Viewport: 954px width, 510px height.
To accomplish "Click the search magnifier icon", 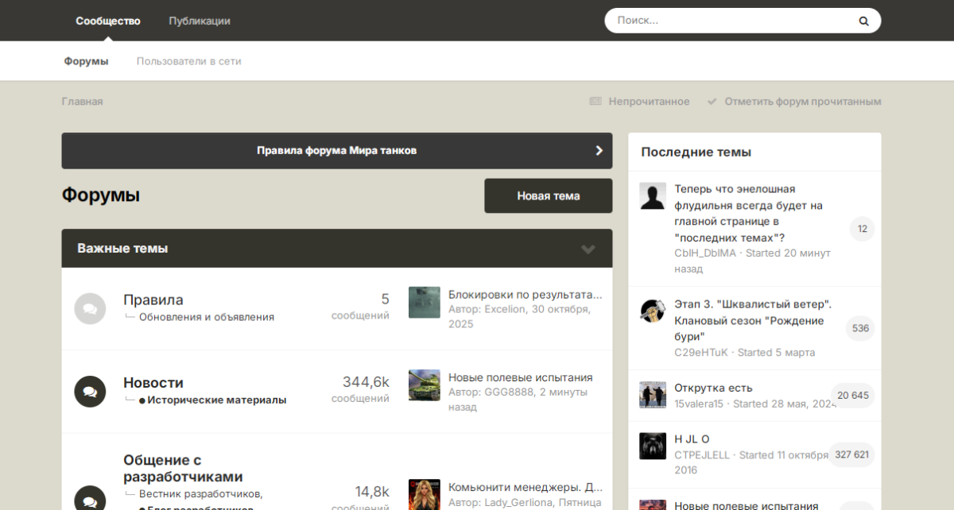I will 863,21.
